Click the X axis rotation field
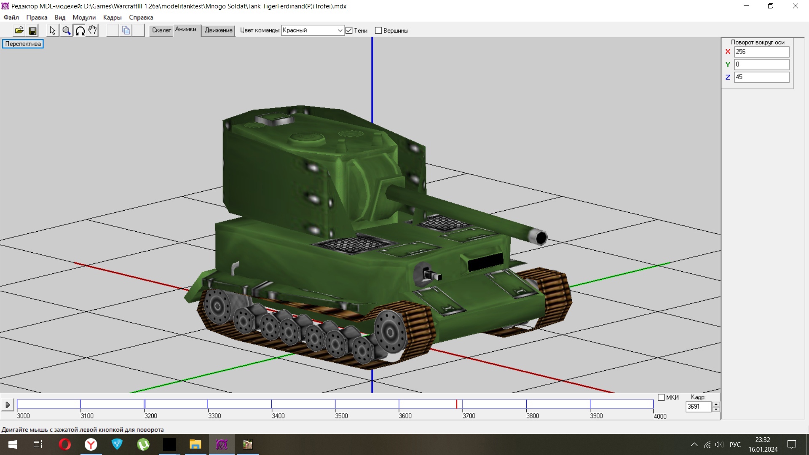Viewport: 809px width, 455px height. click(x=761, y=52)
